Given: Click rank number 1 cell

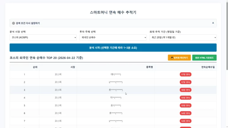Looking at the screenshot, I should pyautogui.click(x=24, y=74).
